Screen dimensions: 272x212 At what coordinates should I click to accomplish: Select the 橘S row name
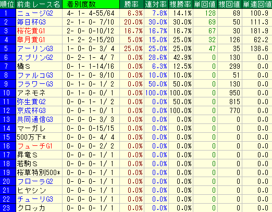coord(23,66)
